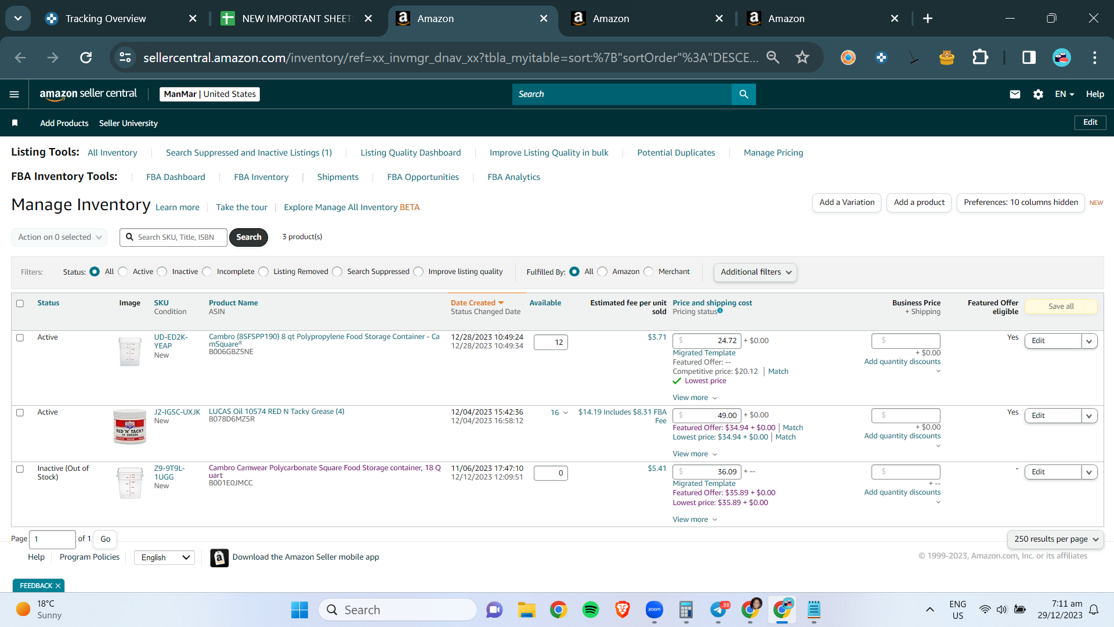Image resolution: width=1114 pixels, height=627 pixels.
Task: Open the Edit dropdown arrow for UD-ED2K-YEAP
Action: tap(1090, 341)
